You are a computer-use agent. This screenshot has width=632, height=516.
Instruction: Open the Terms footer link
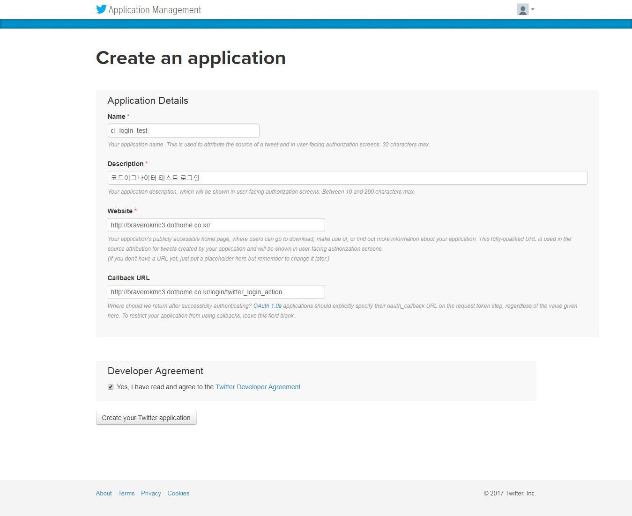(x=126, y=493)
